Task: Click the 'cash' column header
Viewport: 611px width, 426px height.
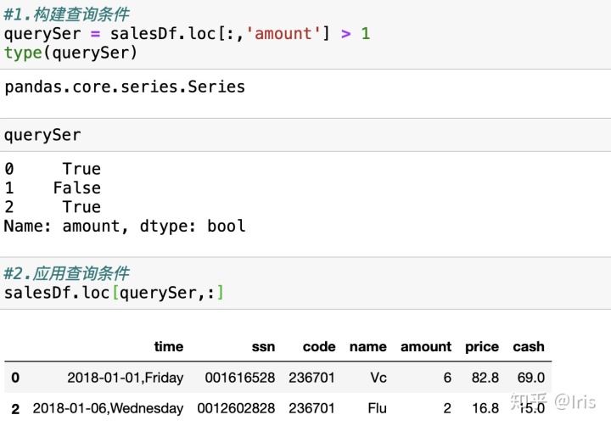Action: 528,346
